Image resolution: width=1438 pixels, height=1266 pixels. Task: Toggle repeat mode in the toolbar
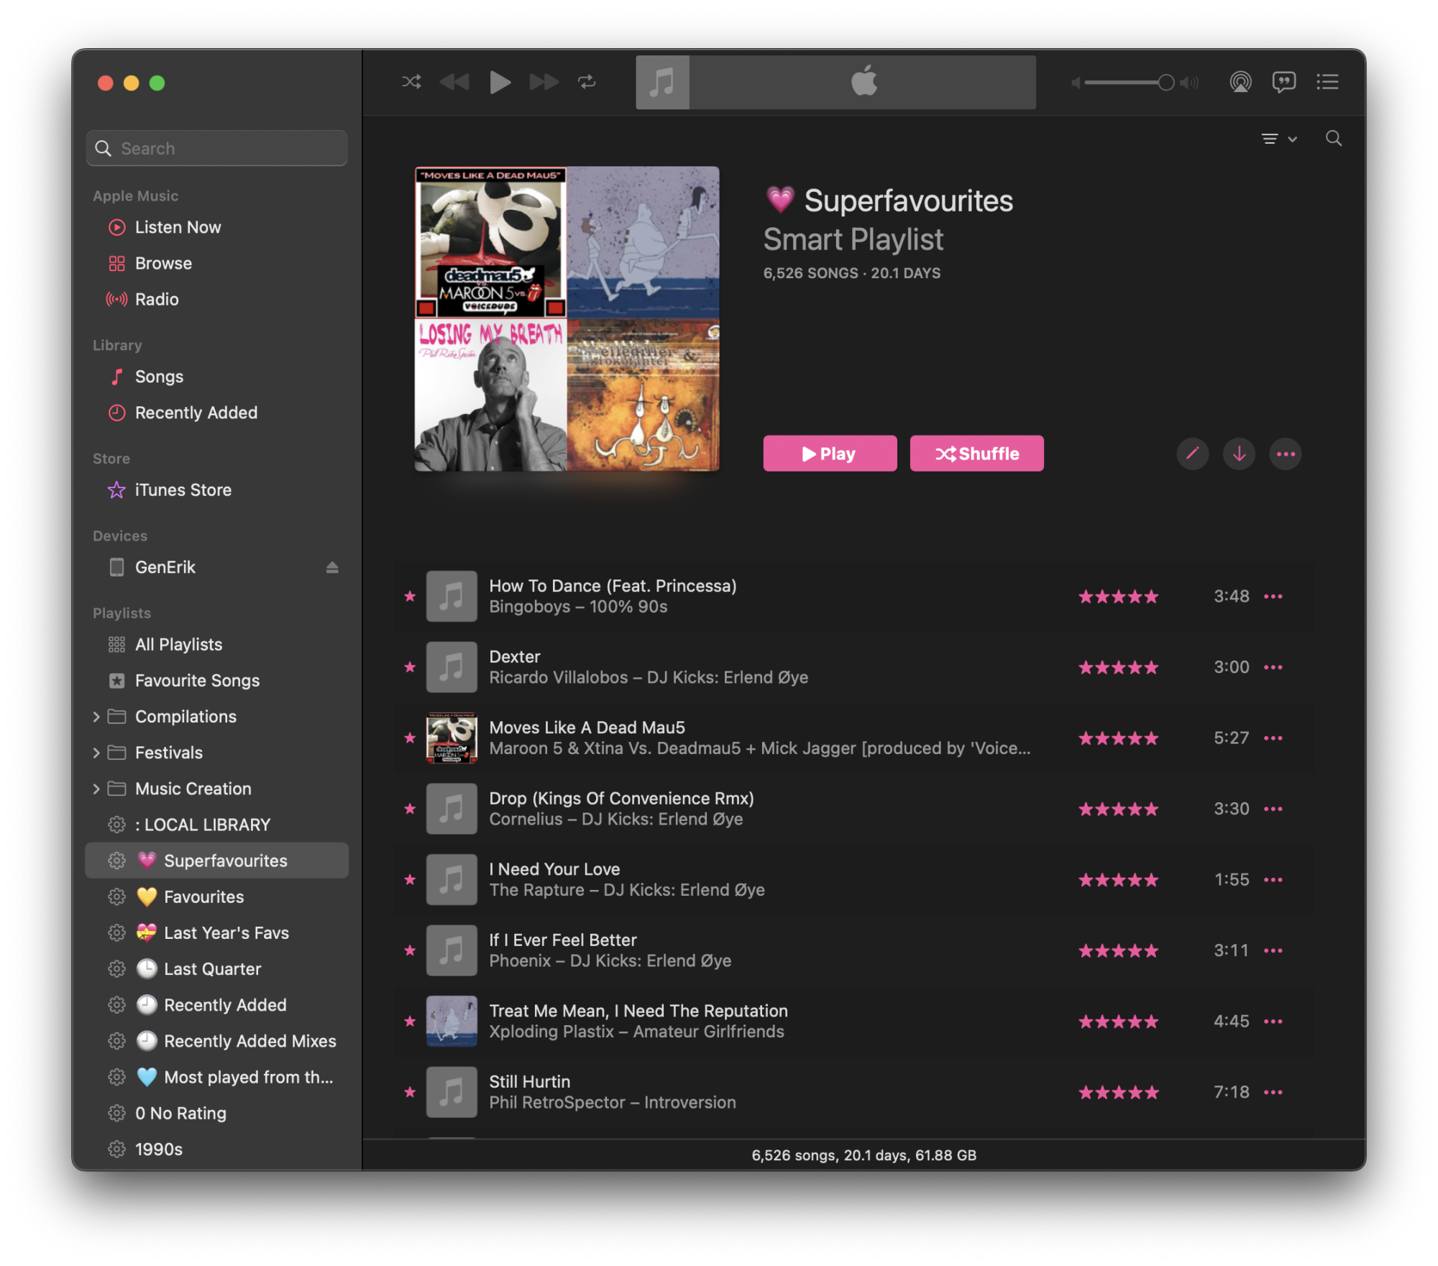[587, 82]
